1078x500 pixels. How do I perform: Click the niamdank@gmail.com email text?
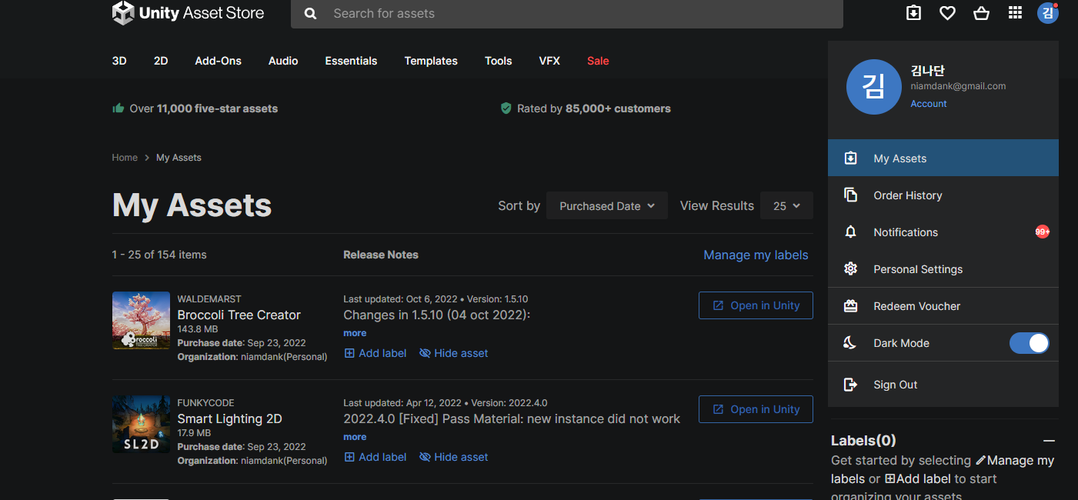point(958,86)
